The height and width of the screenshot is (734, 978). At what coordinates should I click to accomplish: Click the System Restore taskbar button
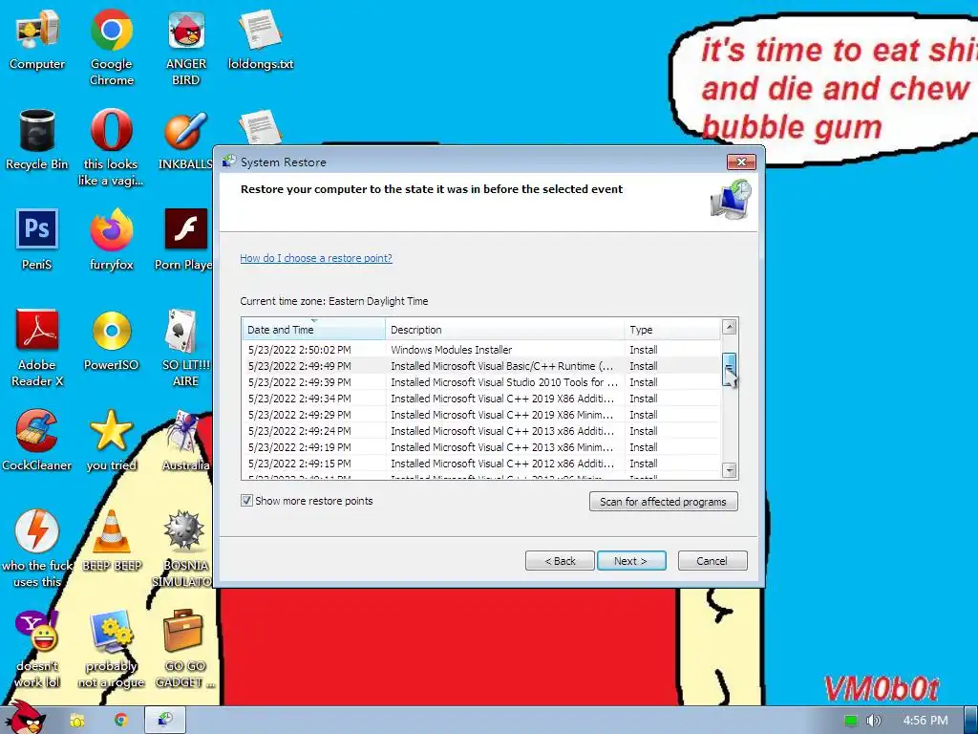tap(165, 720)
